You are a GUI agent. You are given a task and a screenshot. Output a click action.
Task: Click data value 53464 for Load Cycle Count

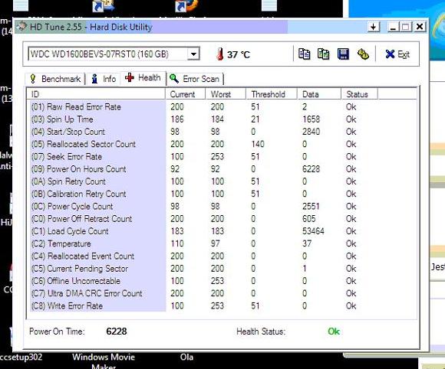coord(313,231)
